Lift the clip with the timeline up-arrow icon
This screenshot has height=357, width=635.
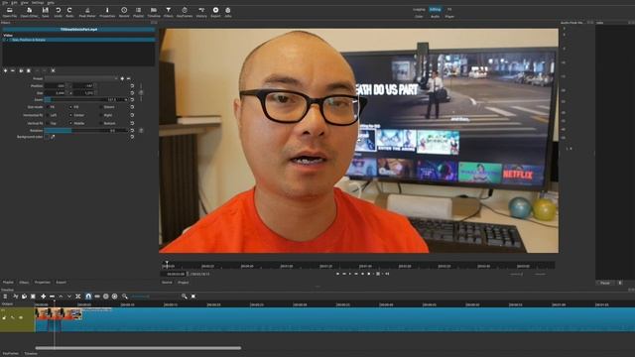tap(61, 297)
